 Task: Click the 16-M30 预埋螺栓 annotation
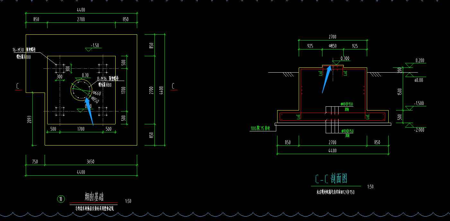tap(24, 50)
